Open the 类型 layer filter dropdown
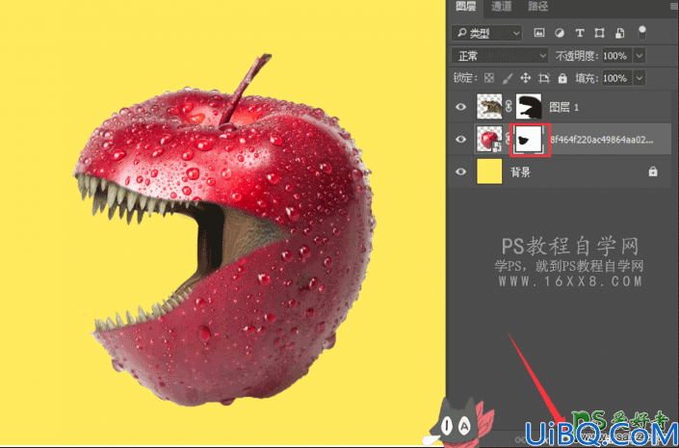The height and width of the screenshot is (448, 679). [486, 33]
